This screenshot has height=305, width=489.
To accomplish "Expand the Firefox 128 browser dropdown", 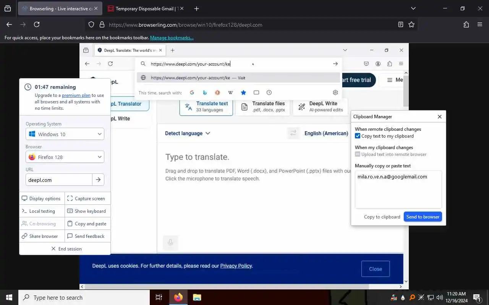I will (x=65, y=157).
